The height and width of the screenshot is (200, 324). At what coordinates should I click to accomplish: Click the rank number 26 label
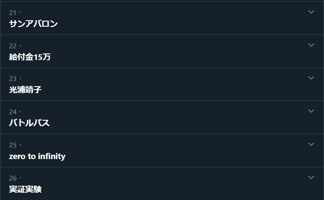[13, 178]
